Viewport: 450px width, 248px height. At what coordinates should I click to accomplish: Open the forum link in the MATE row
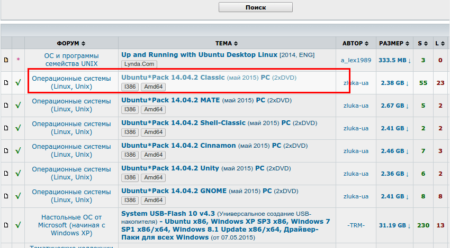[x=71, y=105]
